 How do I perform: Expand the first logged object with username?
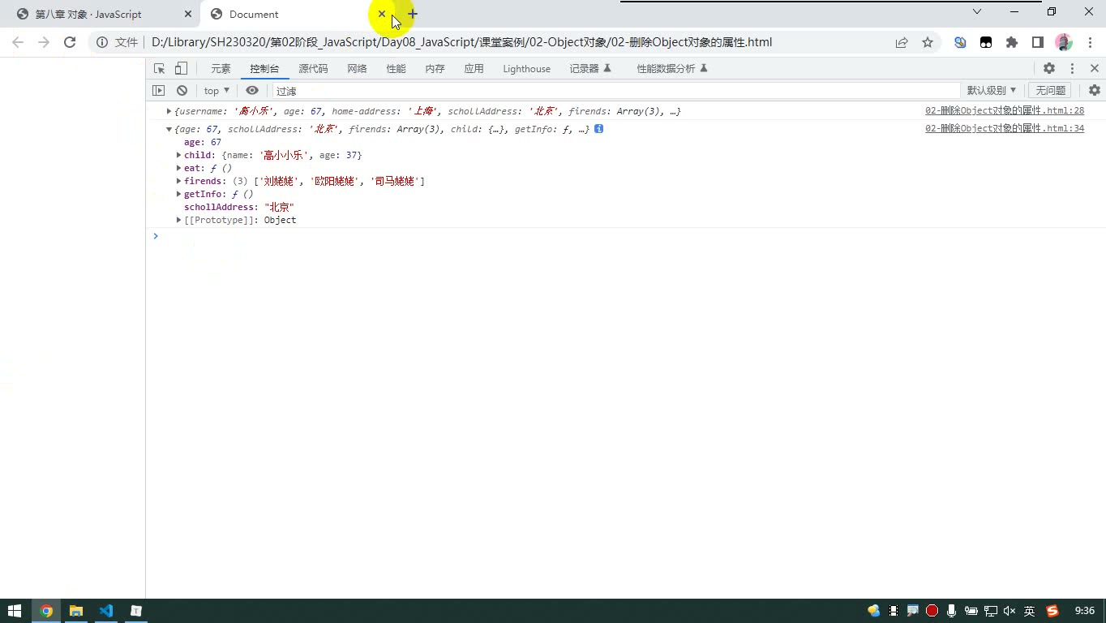click(x=169, y=111)
